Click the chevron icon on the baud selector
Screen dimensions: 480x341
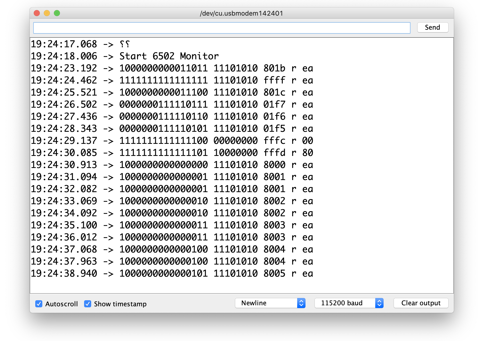pyautogui.click(x=380, y=303)
